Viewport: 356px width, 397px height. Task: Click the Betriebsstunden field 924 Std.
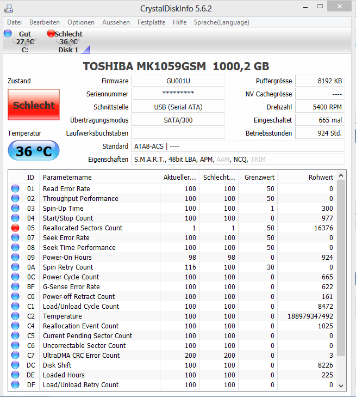click(320, 133)
